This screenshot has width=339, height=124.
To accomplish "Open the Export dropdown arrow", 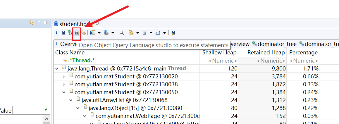I will coord(165,33).
